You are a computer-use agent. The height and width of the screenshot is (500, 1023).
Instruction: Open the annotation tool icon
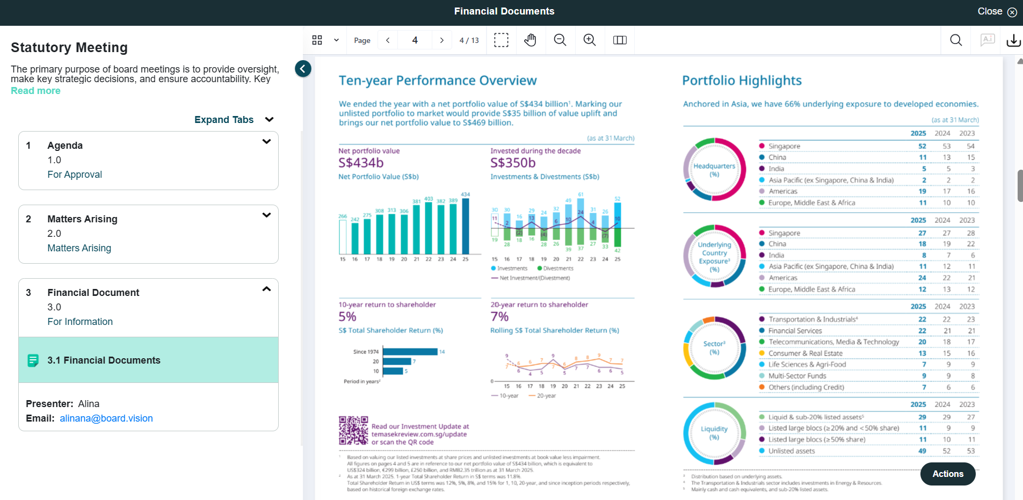pyautogui.click(x=988, y=40)
